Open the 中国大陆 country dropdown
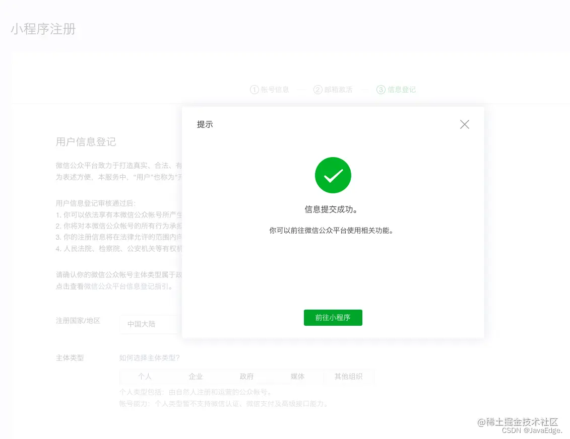Image resolution: width=570 pixels, height=439 pixels. 151,324
